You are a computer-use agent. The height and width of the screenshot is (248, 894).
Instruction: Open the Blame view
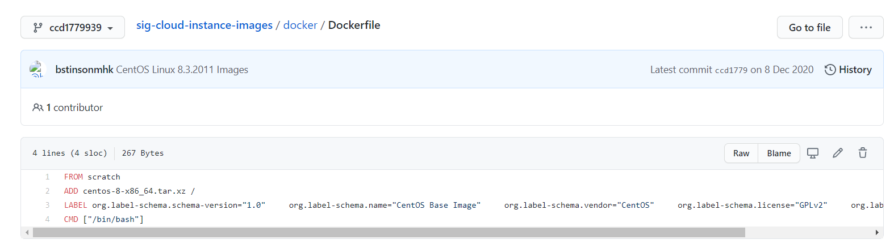tap(779, 153)
